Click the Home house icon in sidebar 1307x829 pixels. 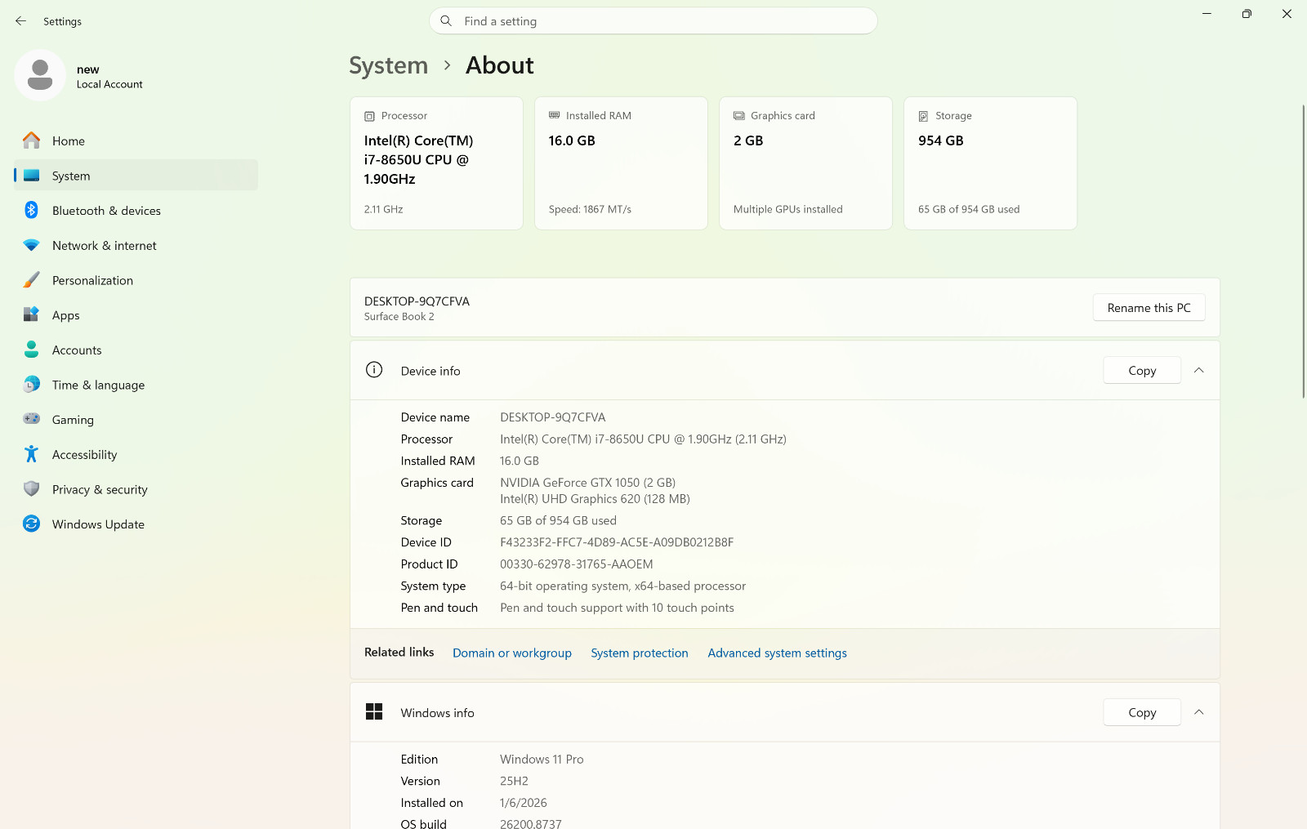pyautogui.click(x=31, y=140)
